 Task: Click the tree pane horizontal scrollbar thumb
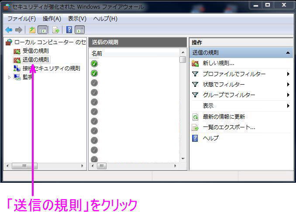(24, 166)
